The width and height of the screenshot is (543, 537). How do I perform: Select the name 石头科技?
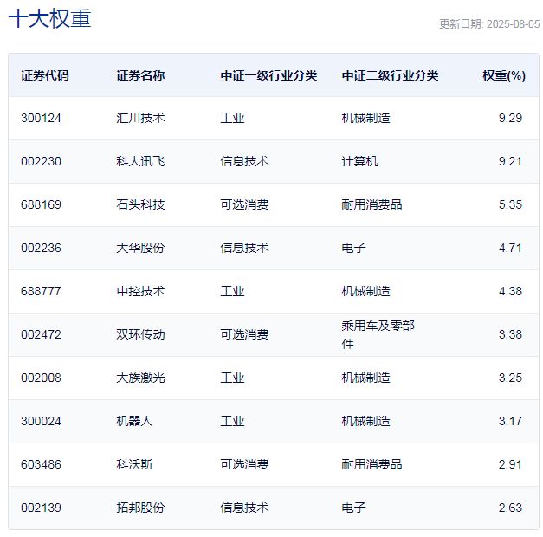[x=140, y=204]
